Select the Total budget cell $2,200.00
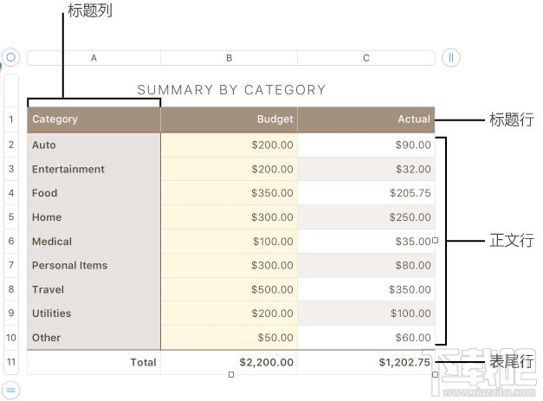The height and width of the screenshot is (401, 543). [229, 362]
